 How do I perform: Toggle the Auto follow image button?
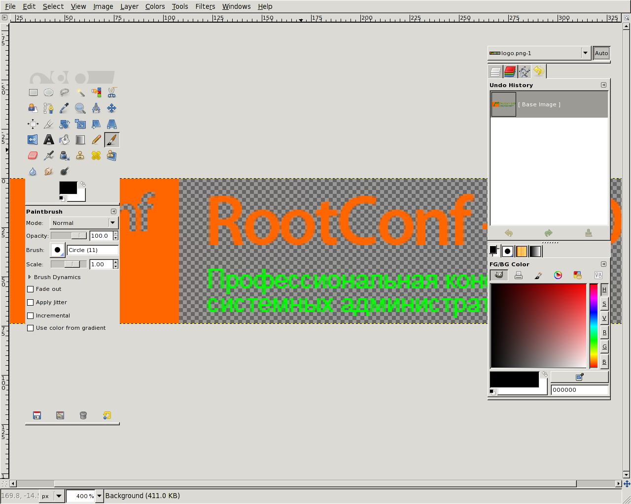601,53
